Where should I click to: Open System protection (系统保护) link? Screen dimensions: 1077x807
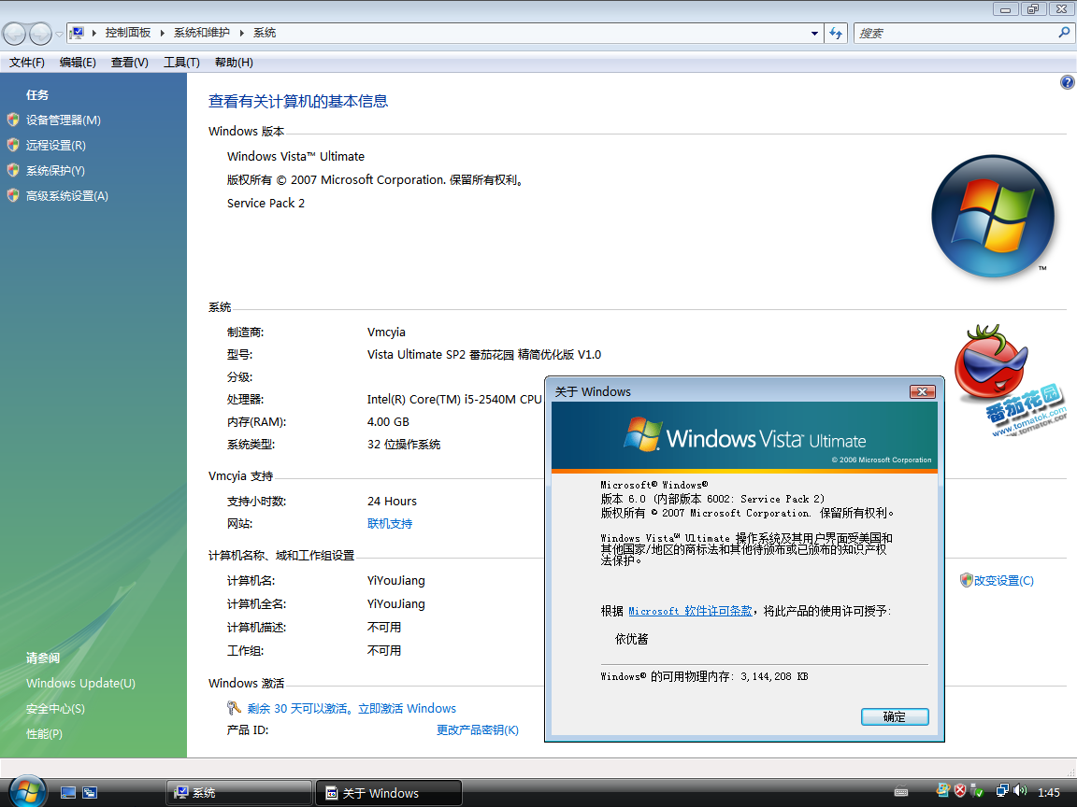point(55,171)
